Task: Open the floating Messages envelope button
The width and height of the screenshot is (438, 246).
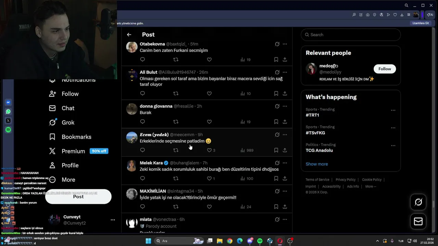Action: [418, 221]
